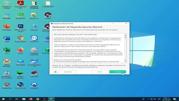
Task: Select the blue monitor screen shortcut below Firefox
Action: [20, 62]
